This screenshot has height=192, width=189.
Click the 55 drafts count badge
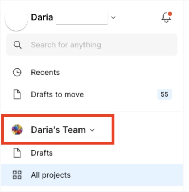pos(165,94)
